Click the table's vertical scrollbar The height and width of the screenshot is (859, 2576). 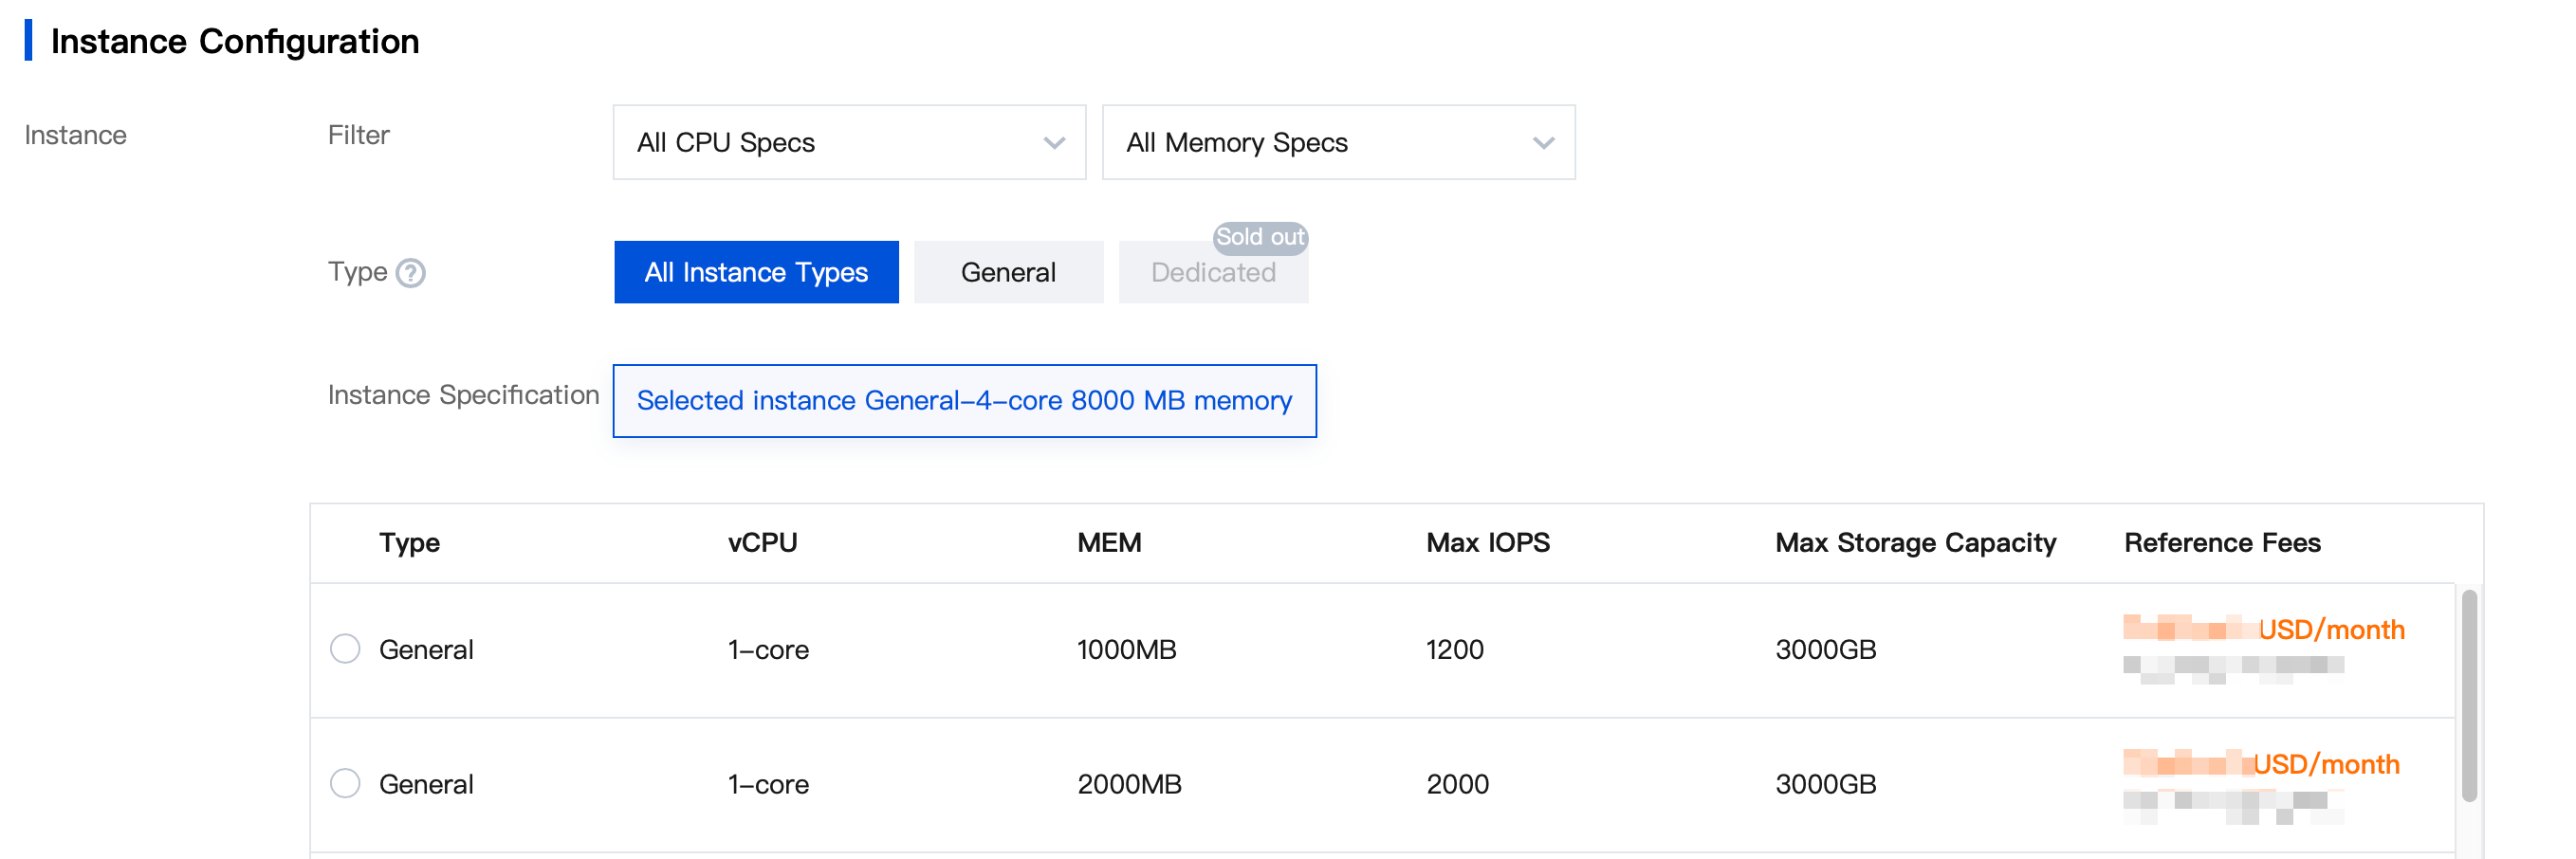tap(2469, 695)
